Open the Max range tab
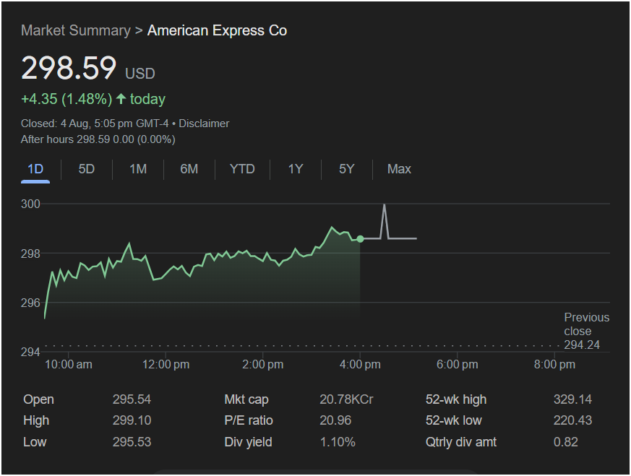Image resolution: width=631 pixels, height=476 pixels. pos(399,169)
